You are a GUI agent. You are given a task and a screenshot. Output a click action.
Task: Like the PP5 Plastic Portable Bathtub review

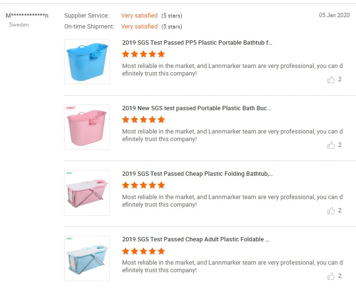331,79
